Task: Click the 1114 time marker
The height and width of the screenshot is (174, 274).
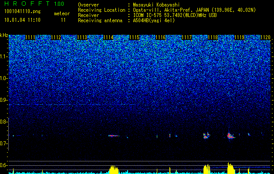Action: (x=108, y=37)
